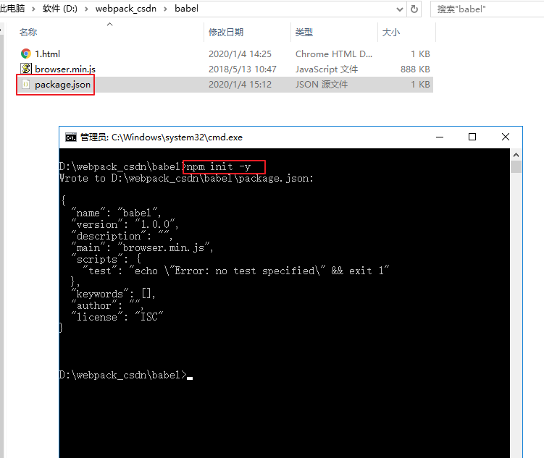
Task: Sort files by 类型 column
Action: tap(304, 33)
